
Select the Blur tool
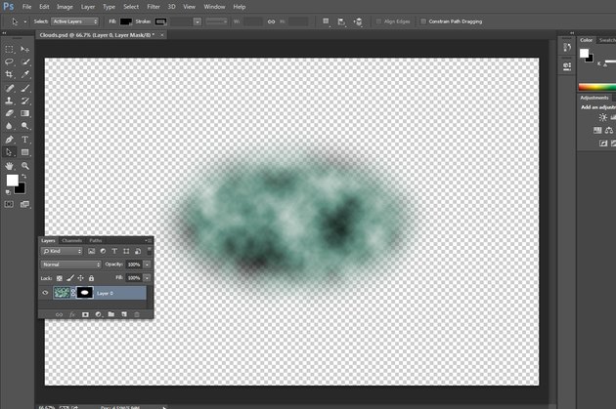point(9,126)
